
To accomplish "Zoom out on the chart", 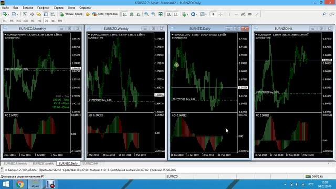I will [x=153, y=14].
